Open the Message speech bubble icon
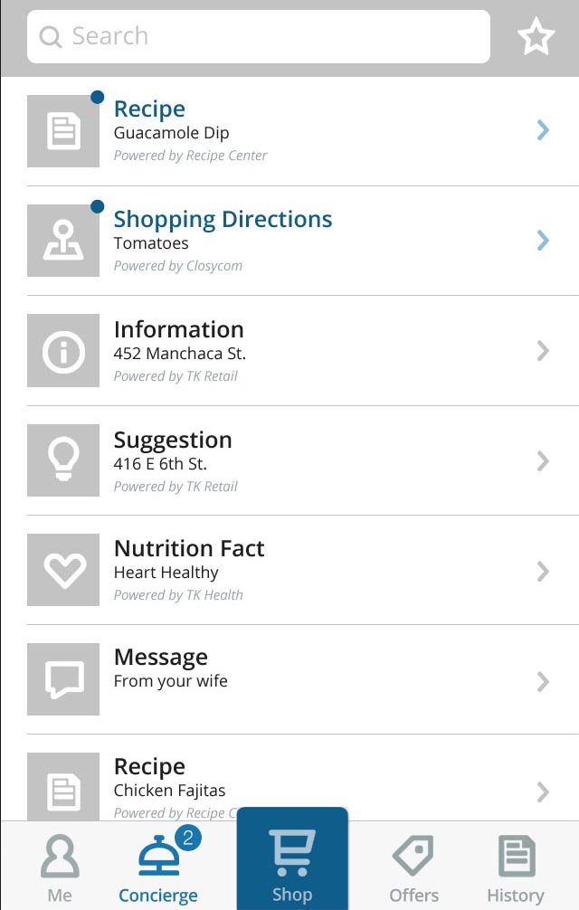 coord(63,679)
